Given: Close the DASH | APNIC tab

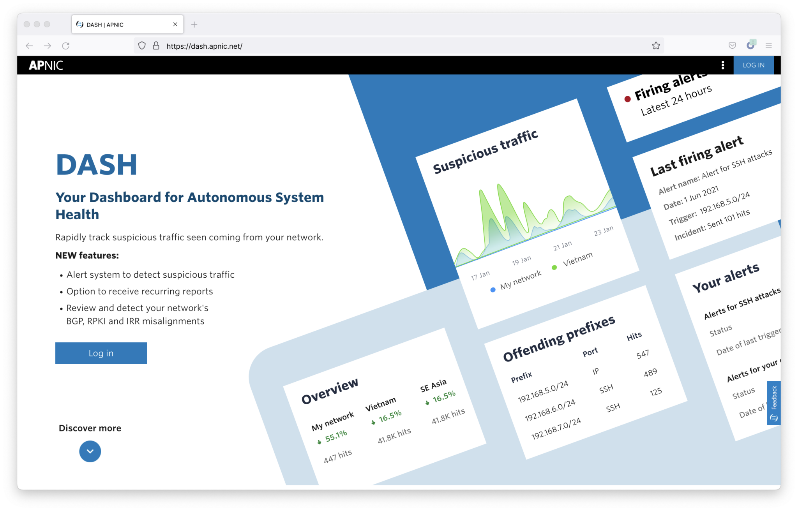Looking at the screenshot, I should click(x=175, y=24).
